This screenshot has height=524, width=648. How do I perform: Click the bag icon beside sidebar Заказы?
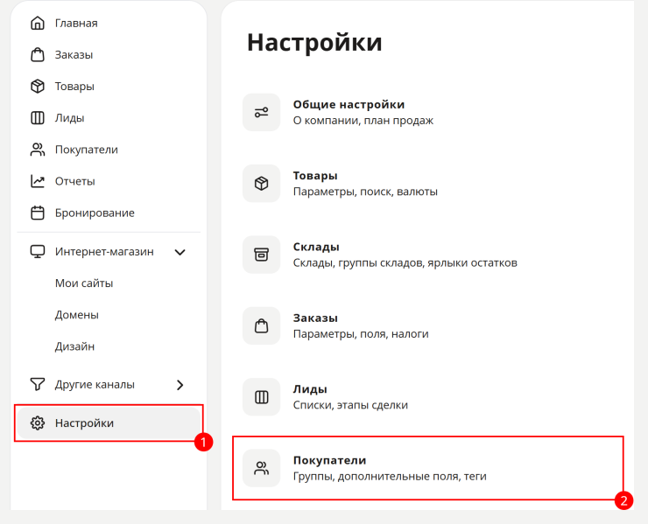38,54
